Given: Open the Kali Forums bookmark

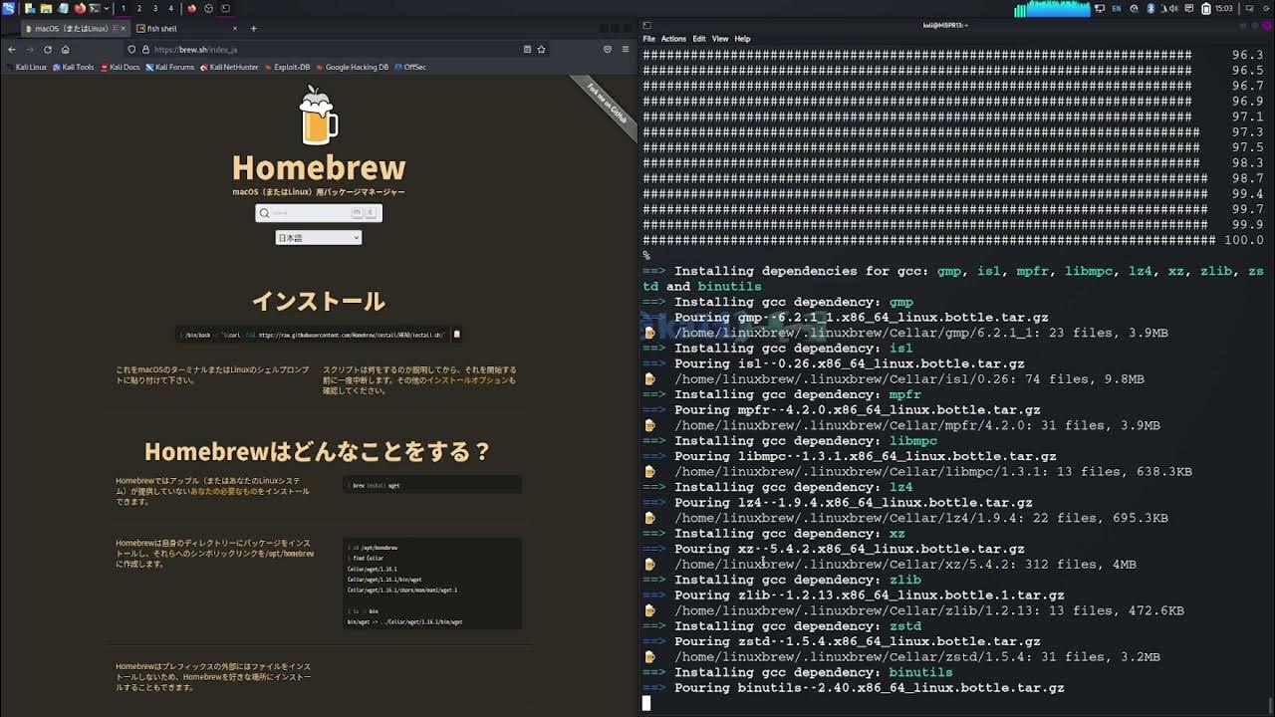Looking at the screenshot, I should [x=169, y=67].
